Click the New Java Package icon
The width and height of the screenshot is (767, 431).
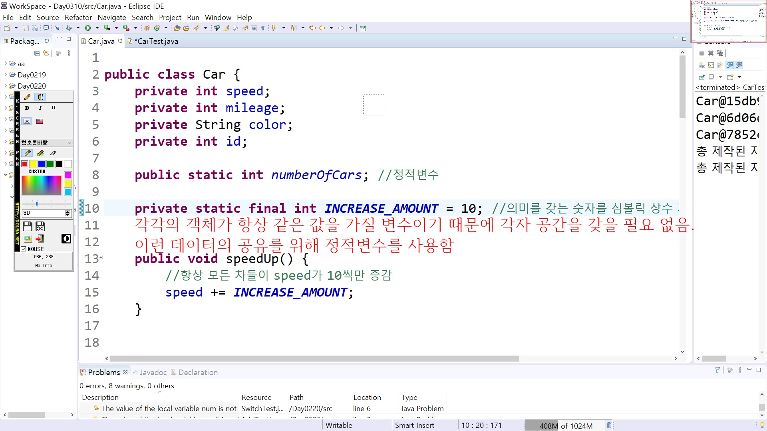[x=147, y=28]
